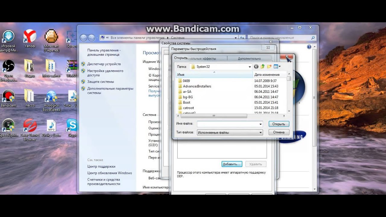386x217 pixels.
Task: Sort by Дата изменения column header
Action: [x=269, y=74]
